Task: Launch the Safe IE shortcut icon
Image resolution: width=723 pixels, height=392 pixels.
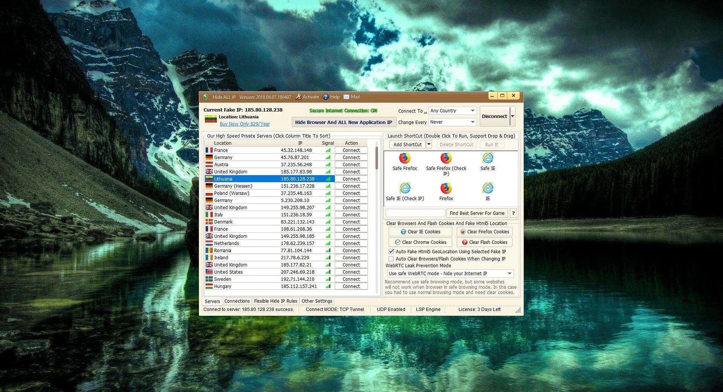Action: pyautogui.click(x=488, y=158)
